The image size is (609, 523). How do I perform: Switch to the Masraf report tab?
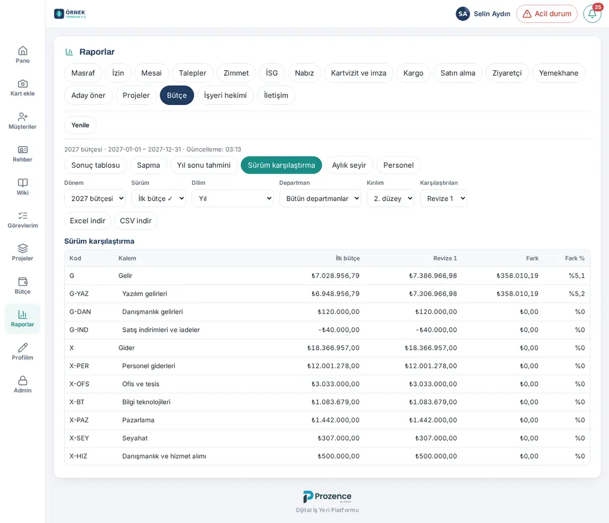(x=83, y=73)
